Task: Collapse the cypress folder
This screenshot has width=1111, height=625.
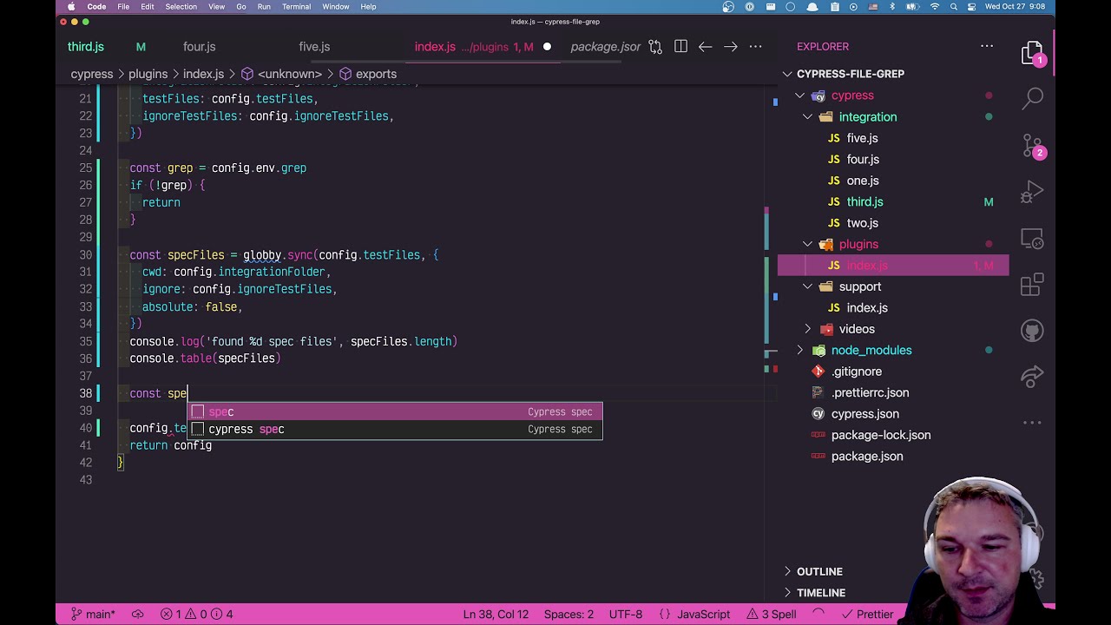Action: tap(799, 95)
